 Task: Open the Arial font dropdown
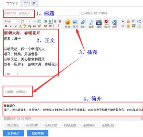12,21
